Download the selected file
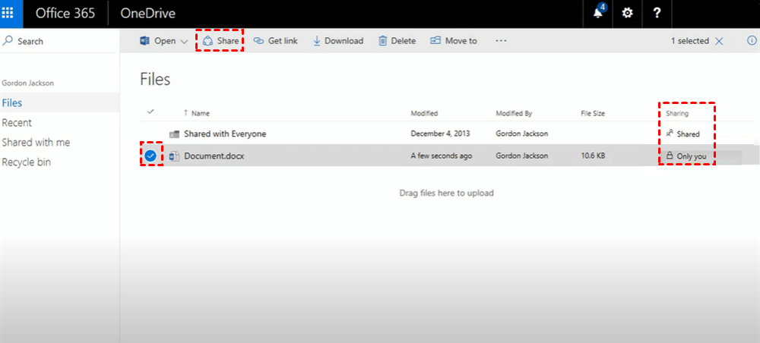 (x=338, y=41)
